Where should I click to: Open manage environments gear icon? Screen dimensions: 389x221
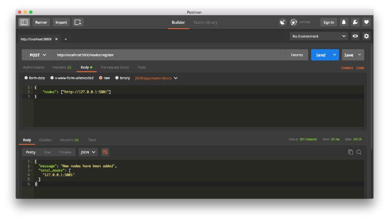(367, 36)
